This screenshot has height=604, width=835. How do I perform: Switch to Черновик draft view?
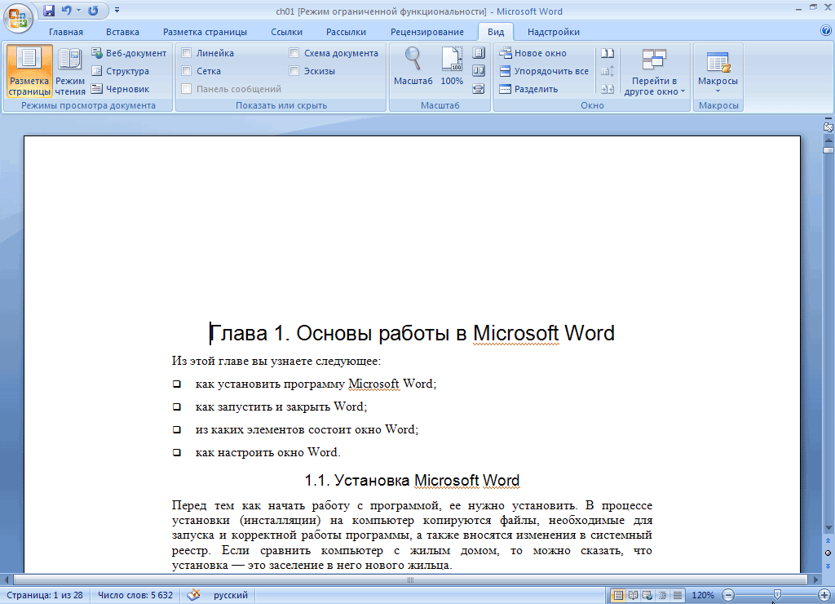(120, 89)
